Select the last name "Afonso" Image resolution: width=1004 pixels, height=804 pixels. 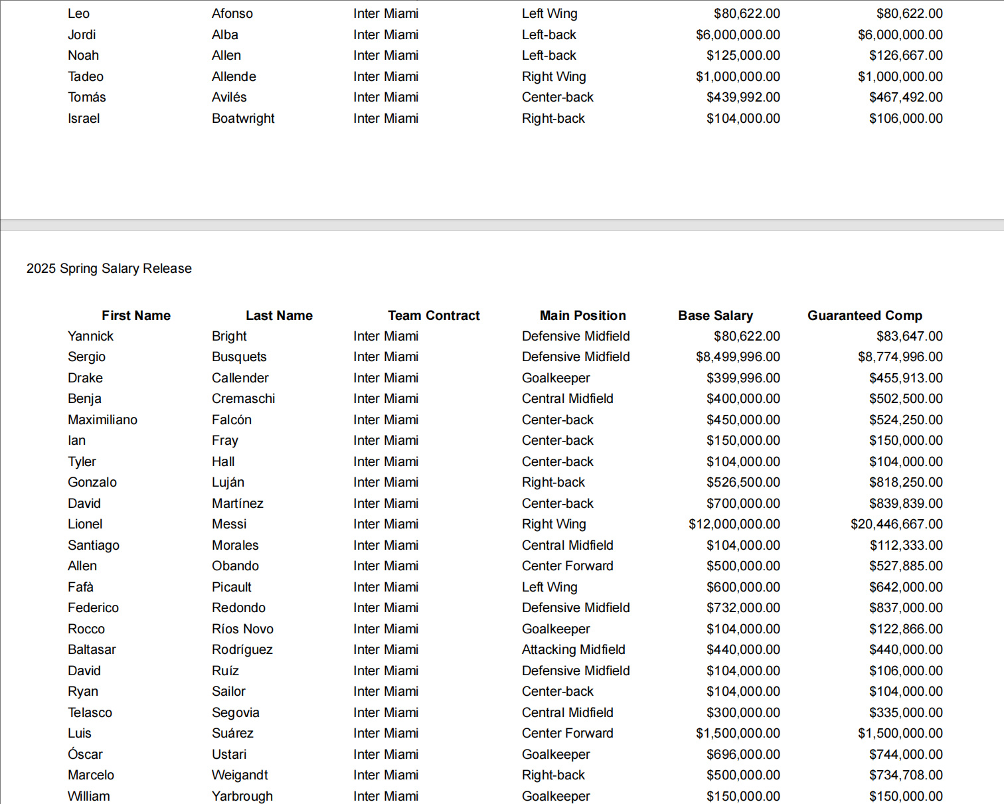click(232, 13)
